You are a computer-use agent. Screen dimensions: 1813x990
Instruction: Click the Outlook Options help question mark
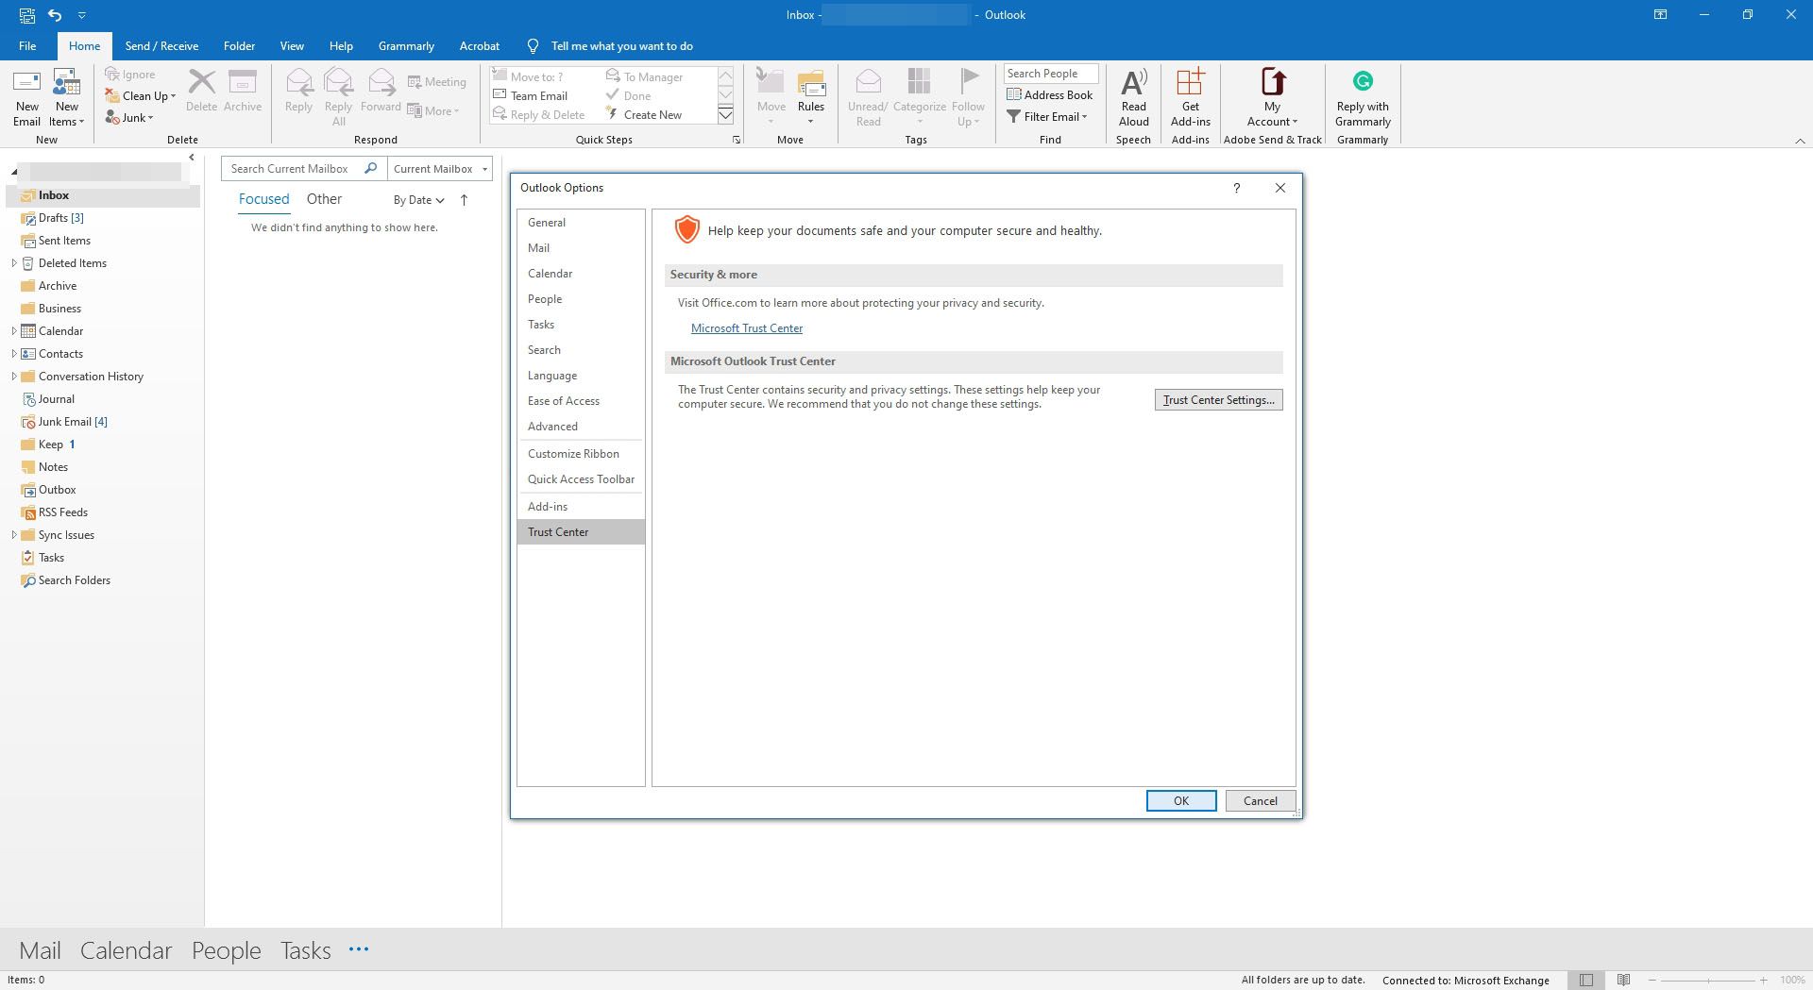1236,188
